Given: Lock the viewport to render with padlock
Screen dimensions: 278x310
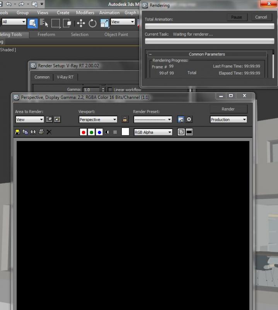Looking at the screenshot, I should 125,119.
